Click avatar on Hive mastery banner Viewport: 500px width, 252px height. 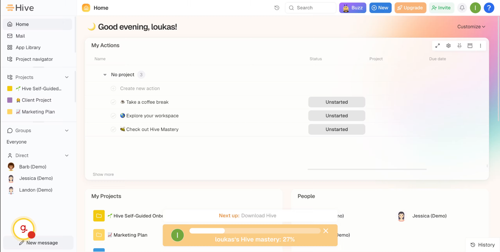(x=177, y=235)
